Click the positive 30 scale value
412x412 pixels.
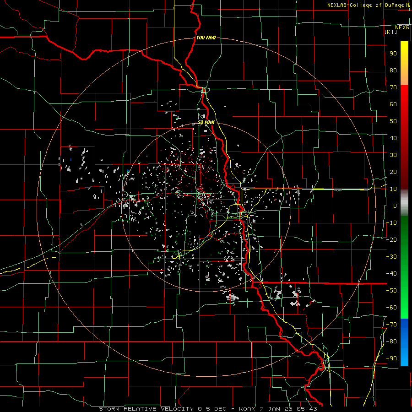pyautogui.click(x=393, y=155)
